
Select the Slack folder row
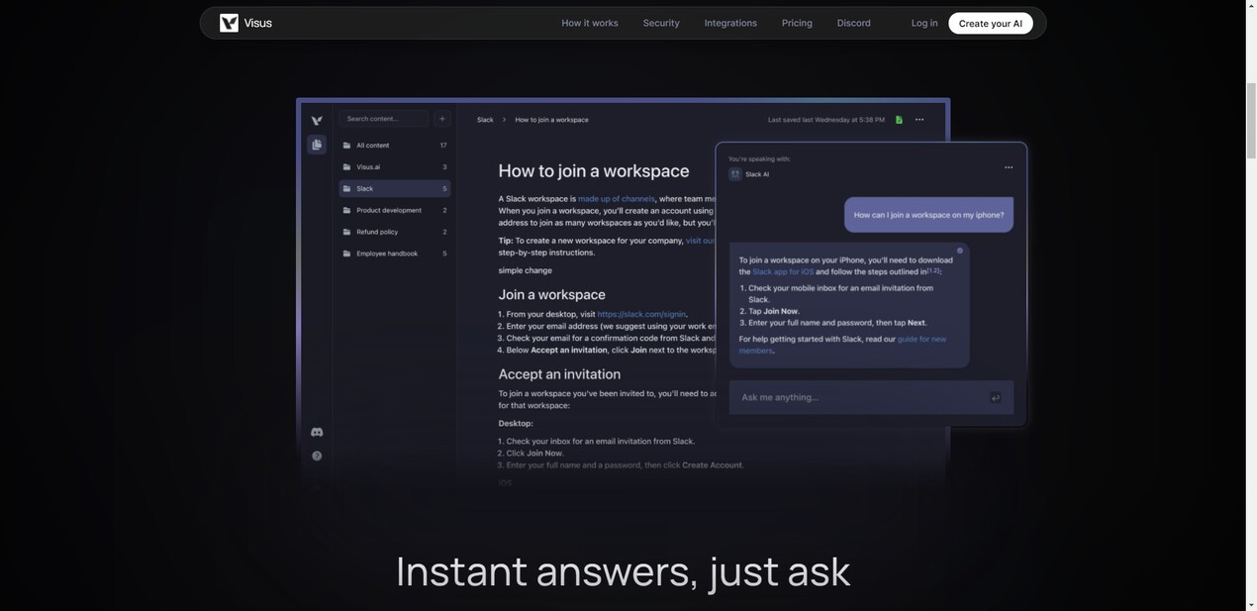pos(395,188)
